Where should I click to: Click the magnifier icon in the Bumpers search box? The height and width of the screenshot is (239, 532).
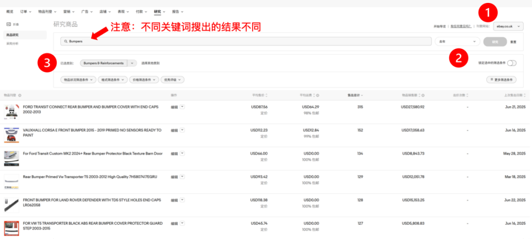[x=66, y=41]
